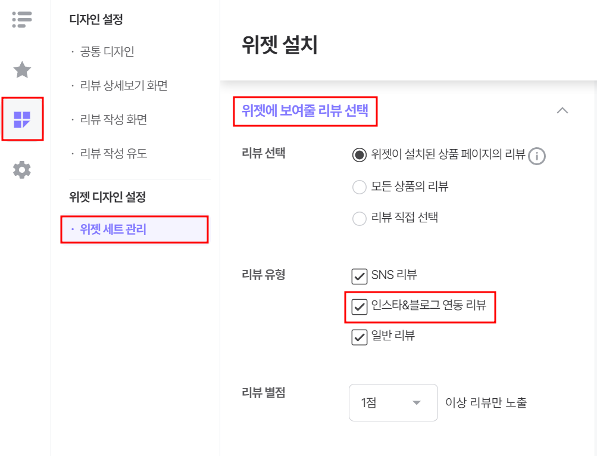Image resolution: width=597 pixels, height=456 pixels.
Task: Select 위젯 세트 관리 in sidebar
Action: (135, 229)
